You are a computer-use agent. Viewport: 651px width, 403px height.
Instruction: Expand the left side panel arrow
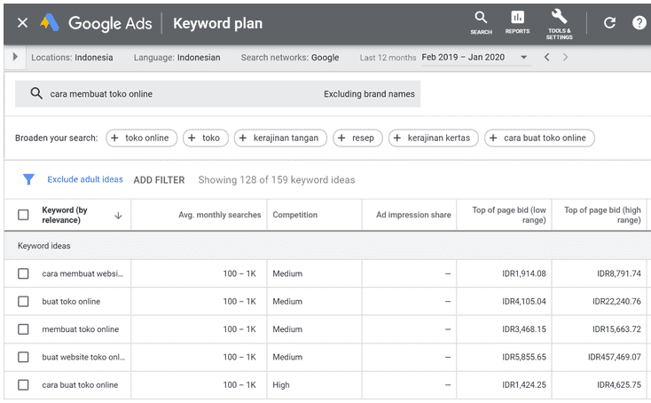[15, 58]
